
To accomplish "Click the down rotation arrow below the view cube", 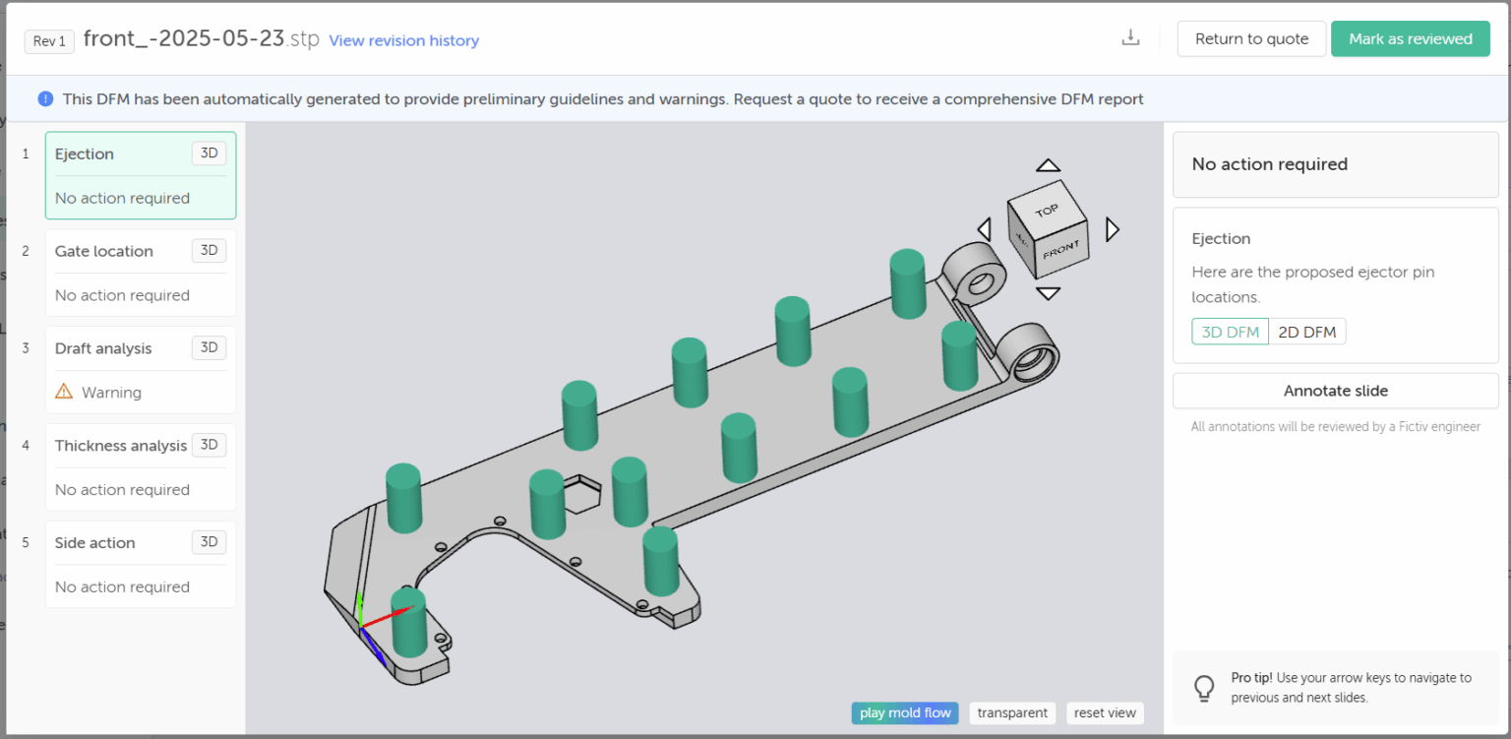I will pyautogui.click(x=1048, y=292).
